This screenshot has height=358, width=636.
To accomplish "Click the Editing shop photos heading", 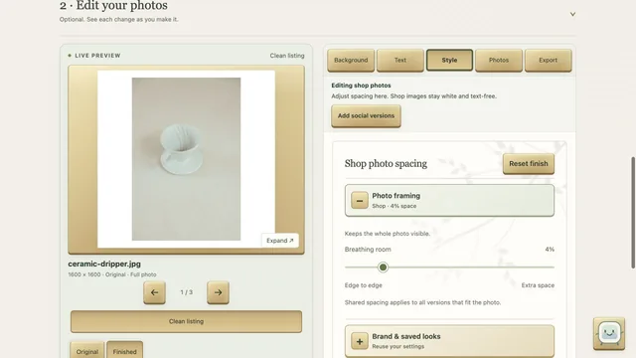I will tap(361, 86).
